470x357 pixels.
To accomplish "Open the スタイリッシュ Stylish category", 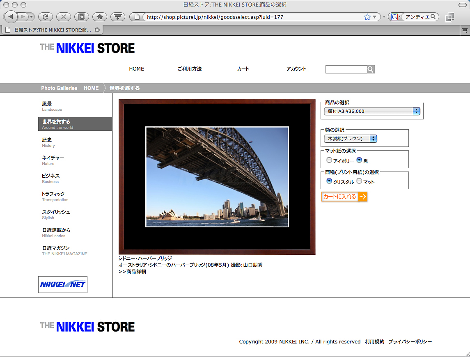I will click(56, 215).
